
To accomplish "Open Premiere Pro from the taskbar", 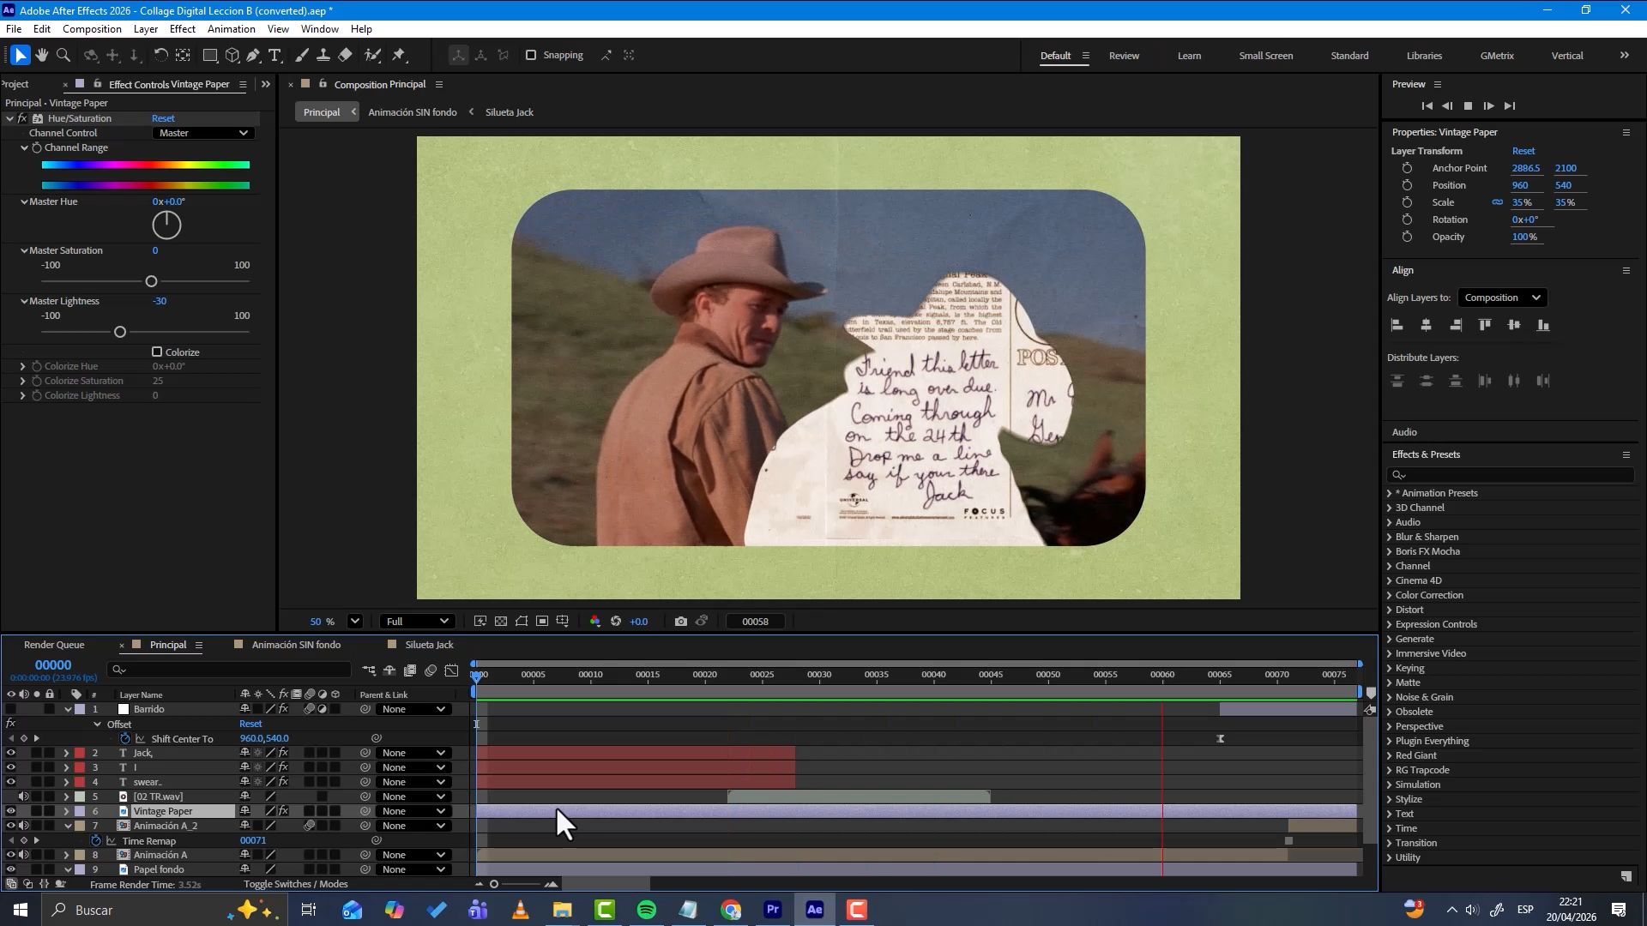I will 773,910.
